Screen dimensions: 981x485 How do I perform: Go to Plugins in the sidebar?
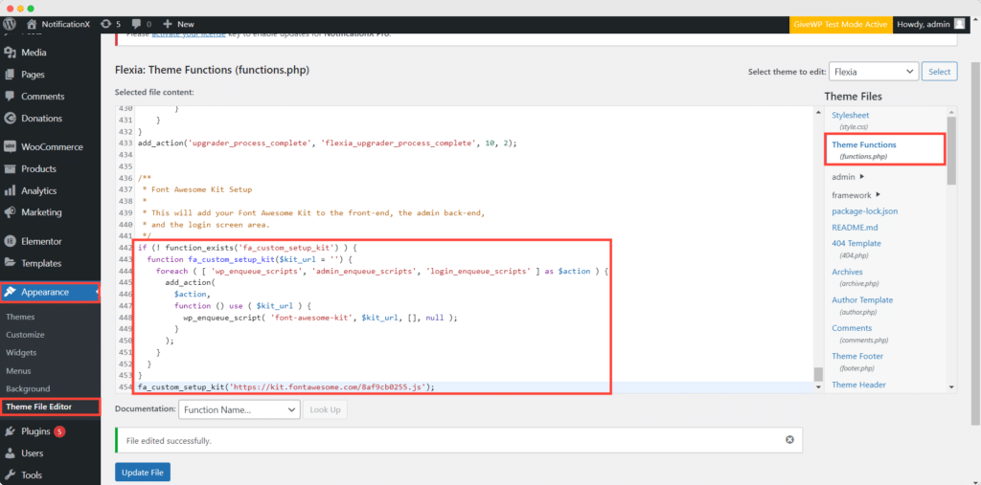click(34, 431)
